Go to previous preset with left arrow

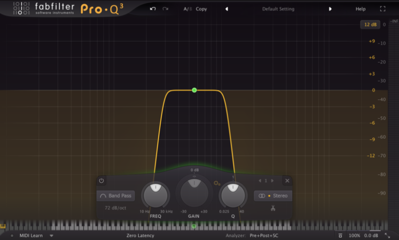click(x=227, y=9)
